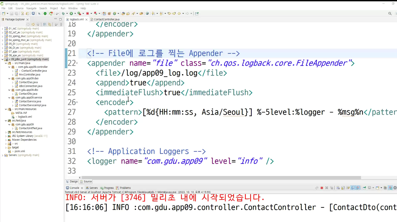Toggle Show Console When Standard Error Changes
397x222 pixels.
[358, 188]
